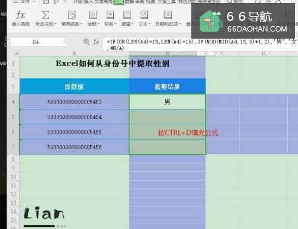Screen dimensions: 298x229
Task: Open the 文本 functions icon
Action: coord(144,15)
